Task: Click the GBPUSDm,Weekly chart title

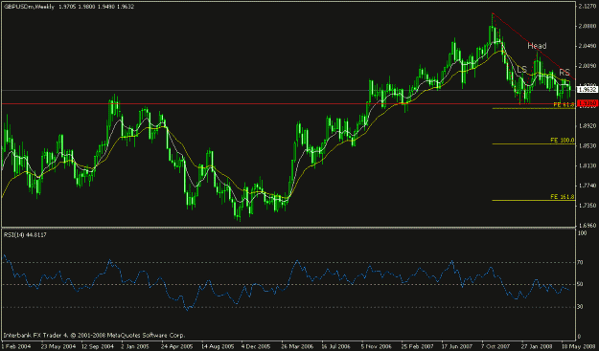Action: 29,7
